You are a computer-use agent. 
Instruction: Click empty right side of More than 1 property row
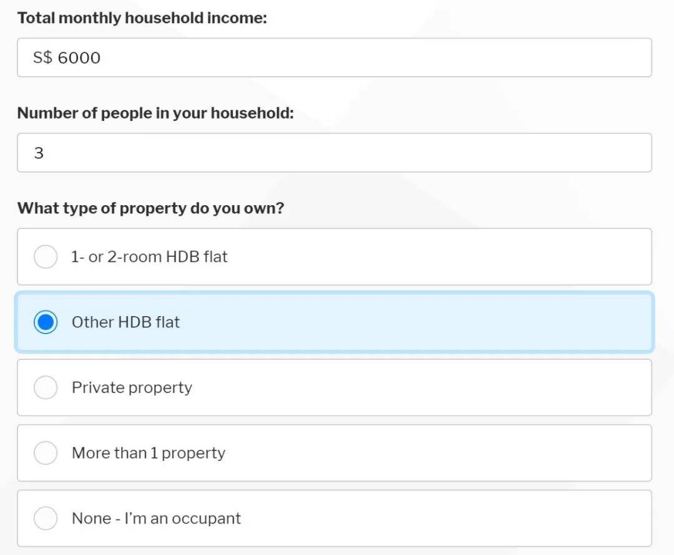pyautogui.click(x=499, y=453)
